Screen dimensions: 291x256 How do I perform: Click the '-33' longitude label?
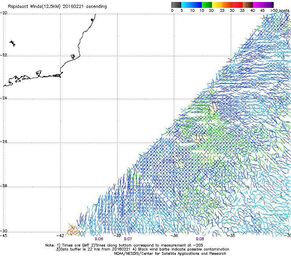[231, 236]
